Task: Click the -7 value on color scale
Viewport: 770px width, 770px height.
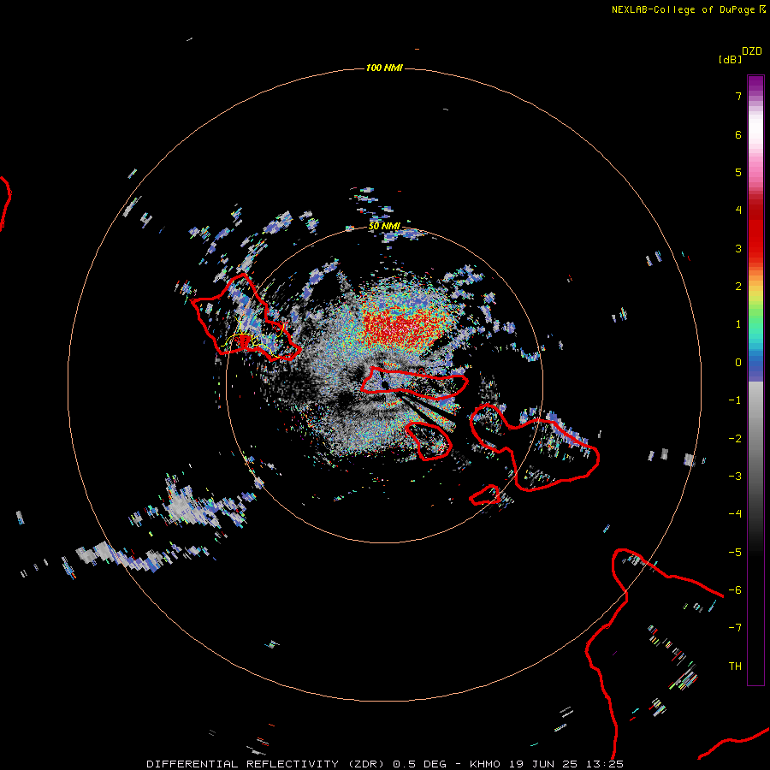Action: (x=735, y=628)
